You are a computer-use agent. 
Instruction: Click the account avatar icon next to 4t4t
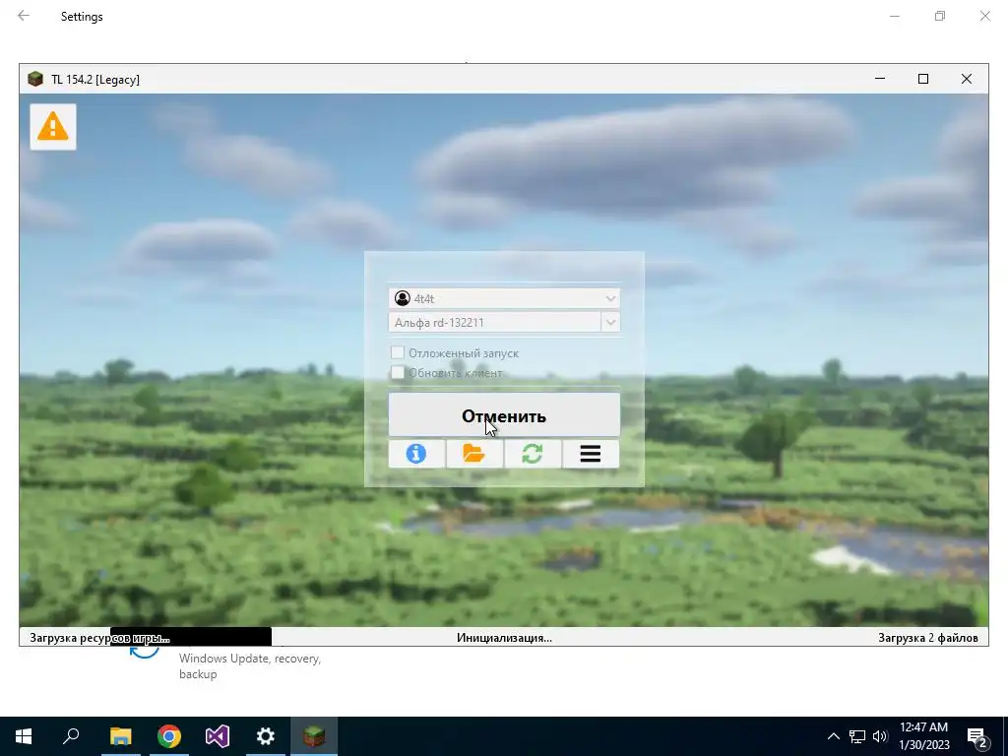[x=403, y=298]
